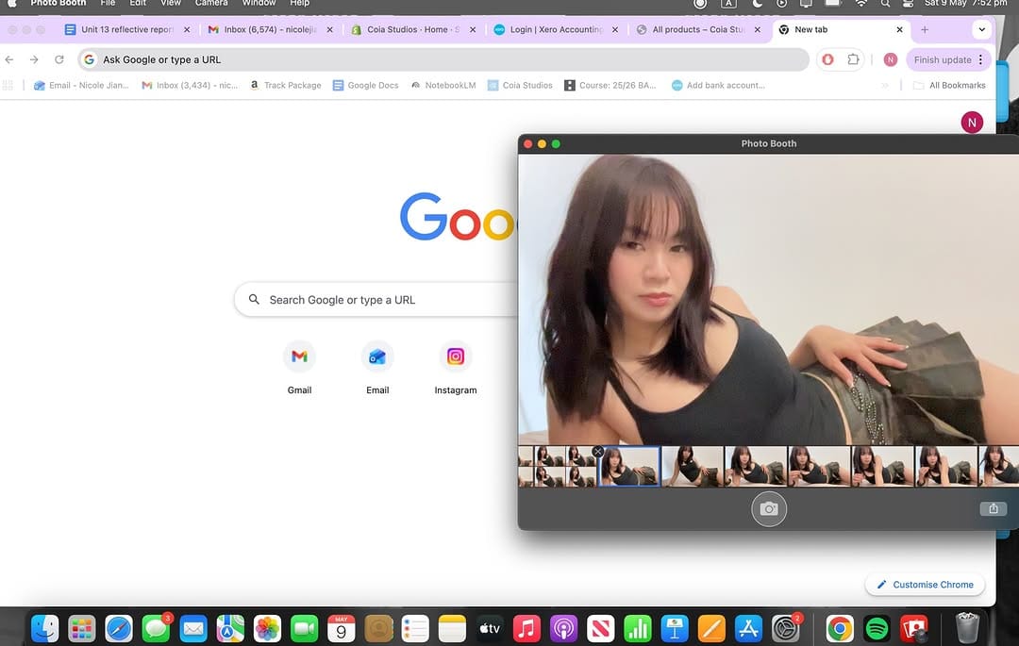Click the Chrome address bar
This screenshot has width=1019, height=646.
(443, 59)
